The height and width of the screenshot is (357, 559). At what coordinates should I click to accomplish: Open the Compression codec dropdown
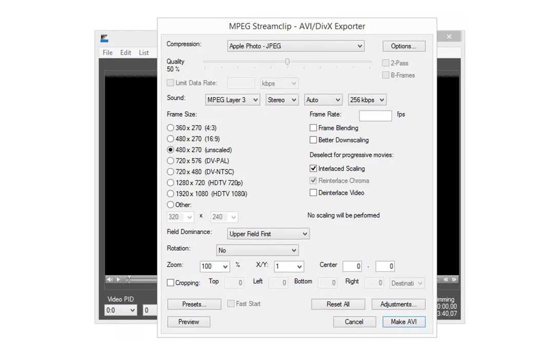click(x=296, y=46)
